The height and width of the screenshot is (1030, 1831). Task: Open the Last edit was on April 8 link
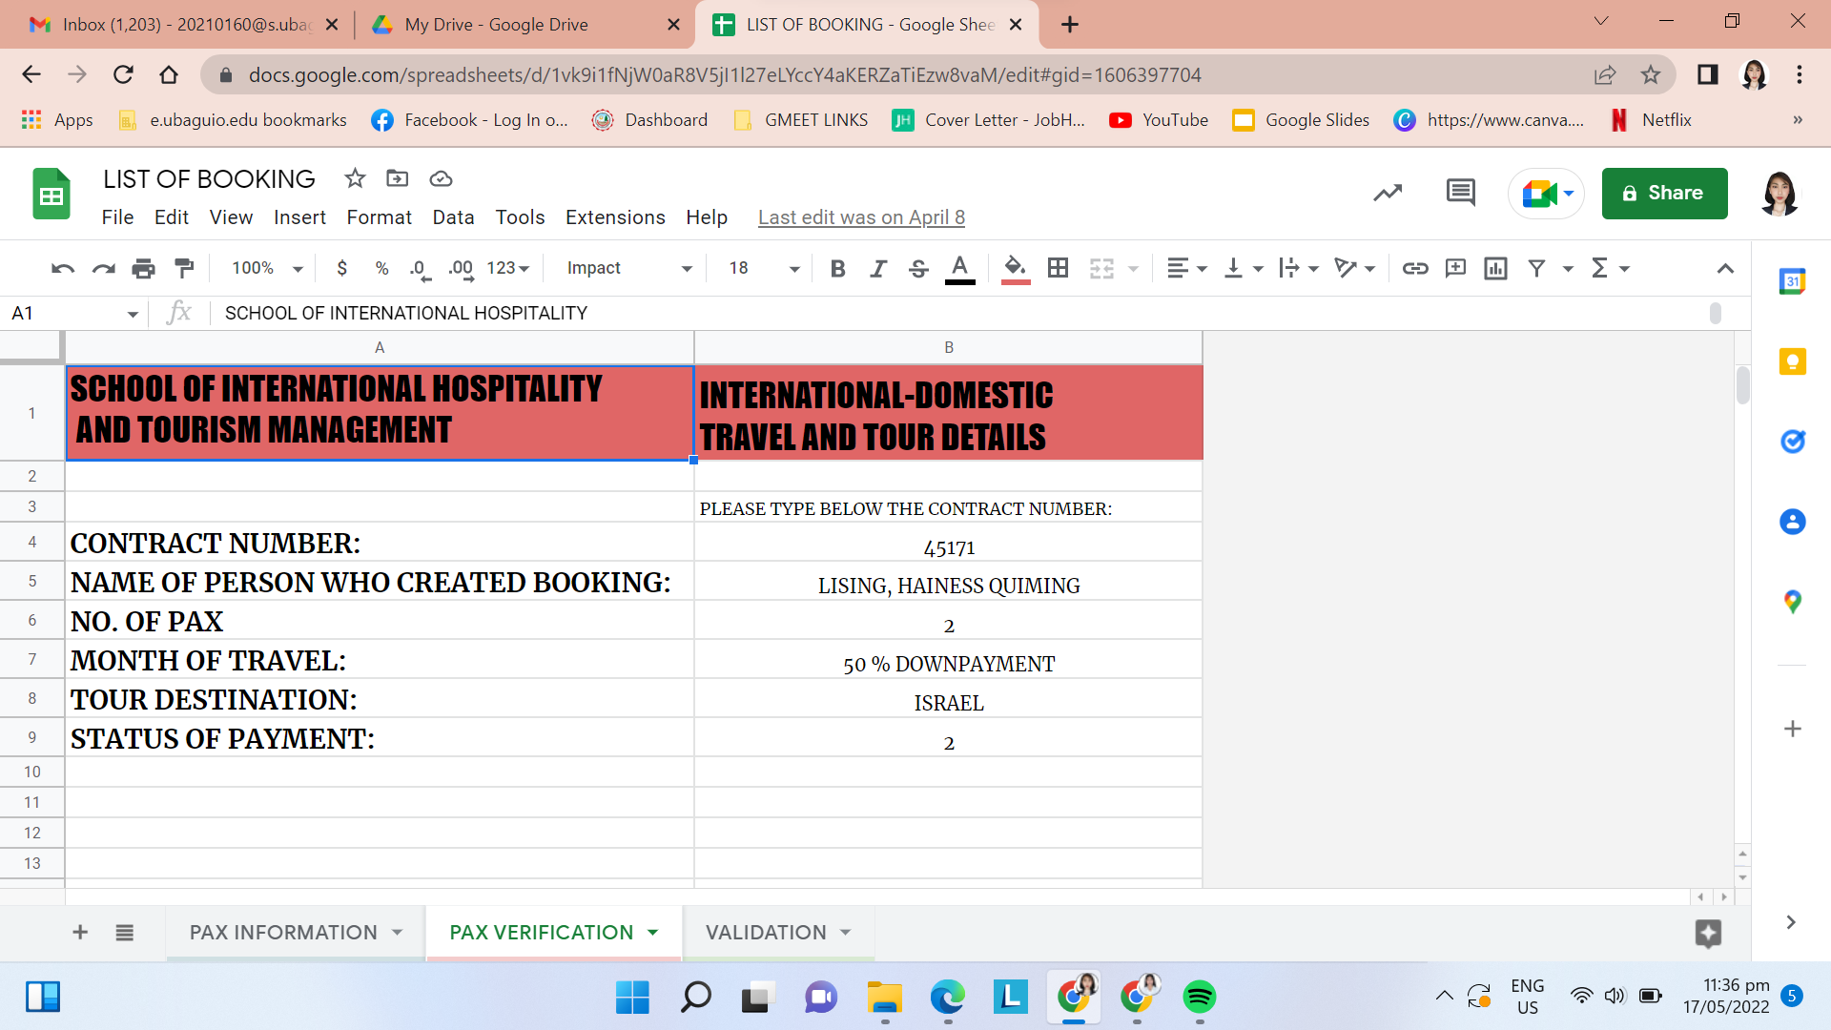[x=861, y=217]
